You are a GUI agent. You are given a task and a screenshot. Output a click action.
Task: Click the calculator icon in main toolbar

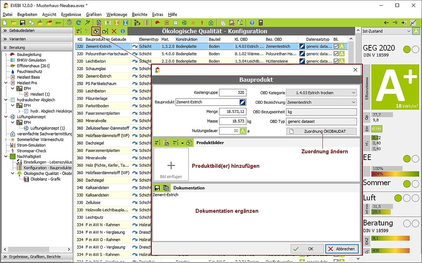point(261,23)
